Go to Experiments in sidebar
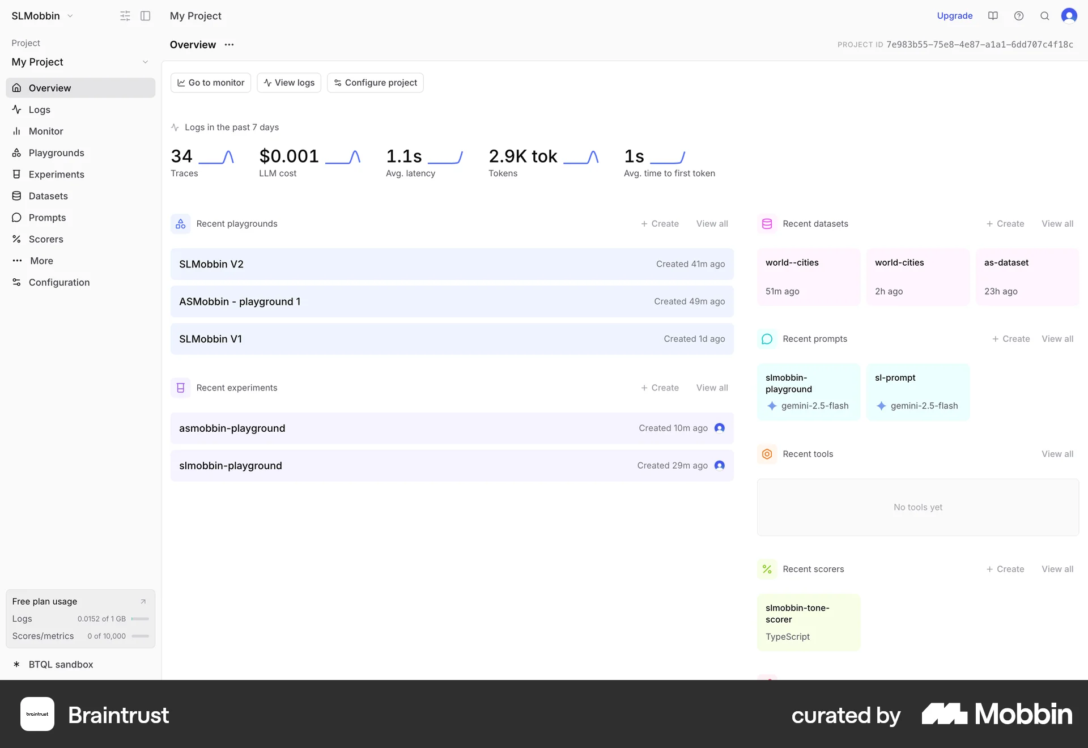Image resolution: width=1088 pixels, height=748 pixels. click(x=56, y=175)
